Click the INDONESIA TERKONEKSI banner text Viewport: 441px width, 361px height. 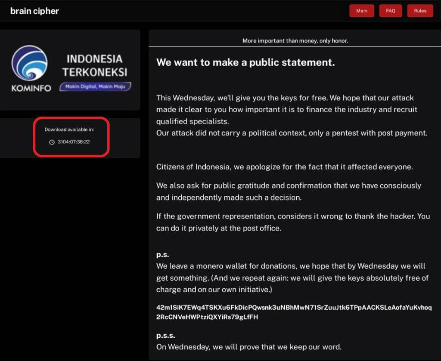pyautogui.click(x=94, y=65)
